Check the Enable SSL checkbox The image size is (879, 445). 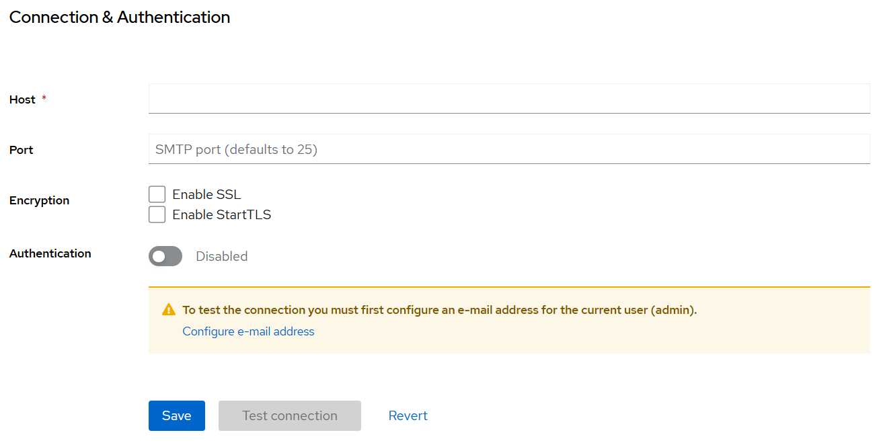(157, 194)
